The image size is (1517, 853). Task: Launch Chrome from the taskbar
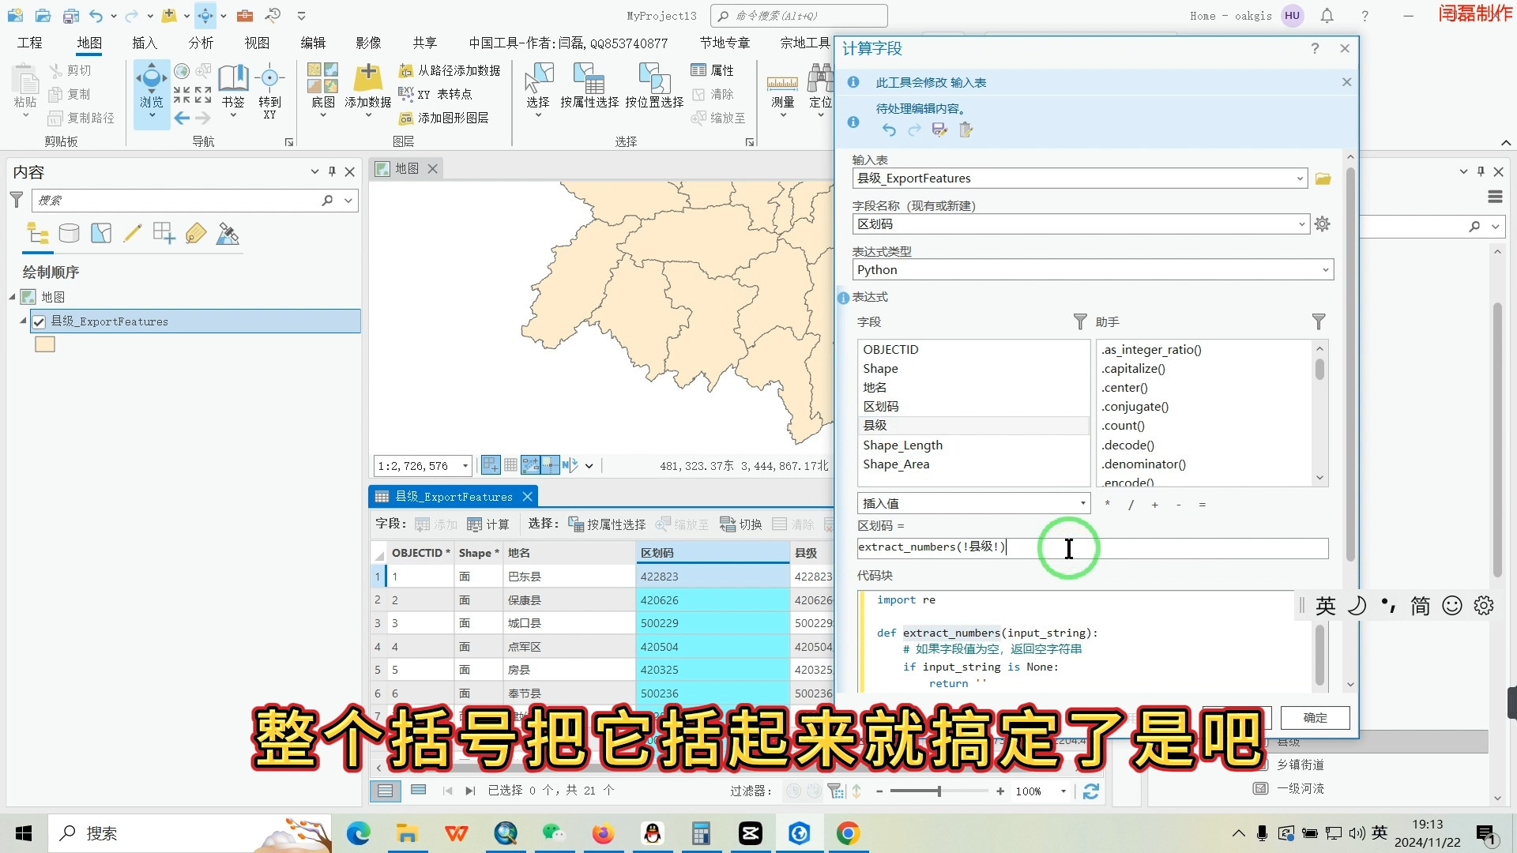[848, 833]
